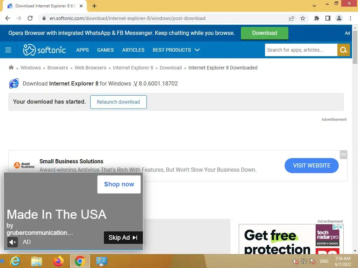Open a new tab with the plus button
Image resolution: width=358 pixels, height=268 pixels.
[x=94, y=6]
